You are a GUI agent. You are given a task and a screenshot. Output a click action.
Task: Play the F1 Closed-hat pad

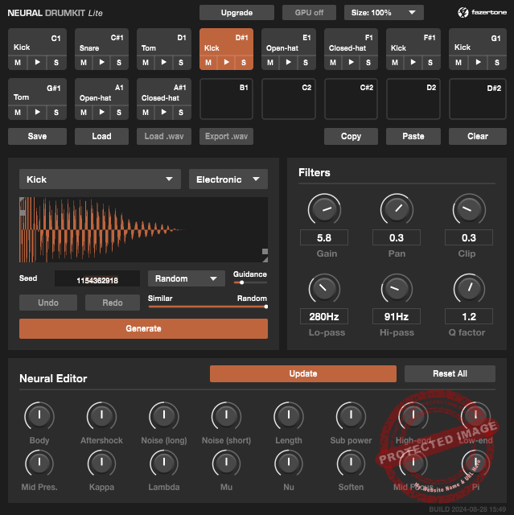pyautogui.click(x=352, y=62)
